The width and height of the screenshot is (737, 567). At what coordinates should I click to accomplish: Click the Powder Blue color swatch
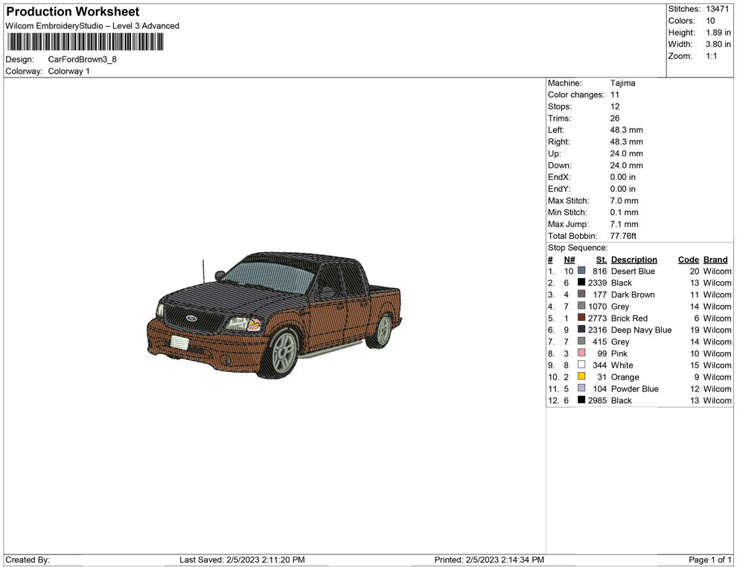(x=581, y=388)
